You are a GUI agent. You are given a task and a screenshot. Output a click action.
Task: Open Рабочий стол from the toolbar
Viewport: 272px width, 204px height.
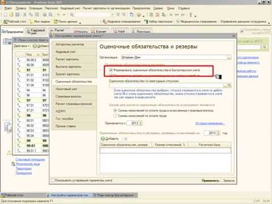click(15, 22)
